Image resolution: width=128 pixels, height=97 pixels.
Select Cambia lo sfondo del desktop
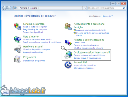86,45
